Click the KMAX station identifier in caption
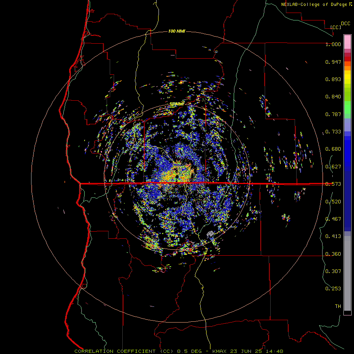354x354 pixels. click(x=220, y=351)
